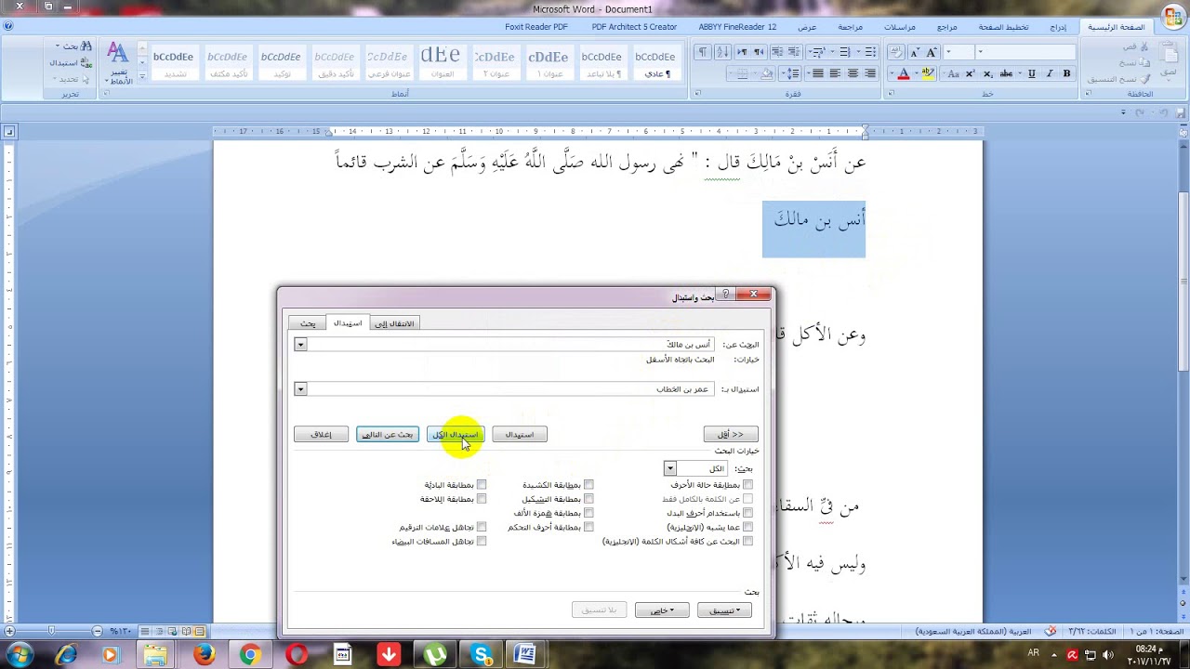This screenshot has height=669, width=1190.
Task: Open the 'تخطيط الصفحة' ribbon tab
Action: pyautogui.click(x=1003, y=27)
